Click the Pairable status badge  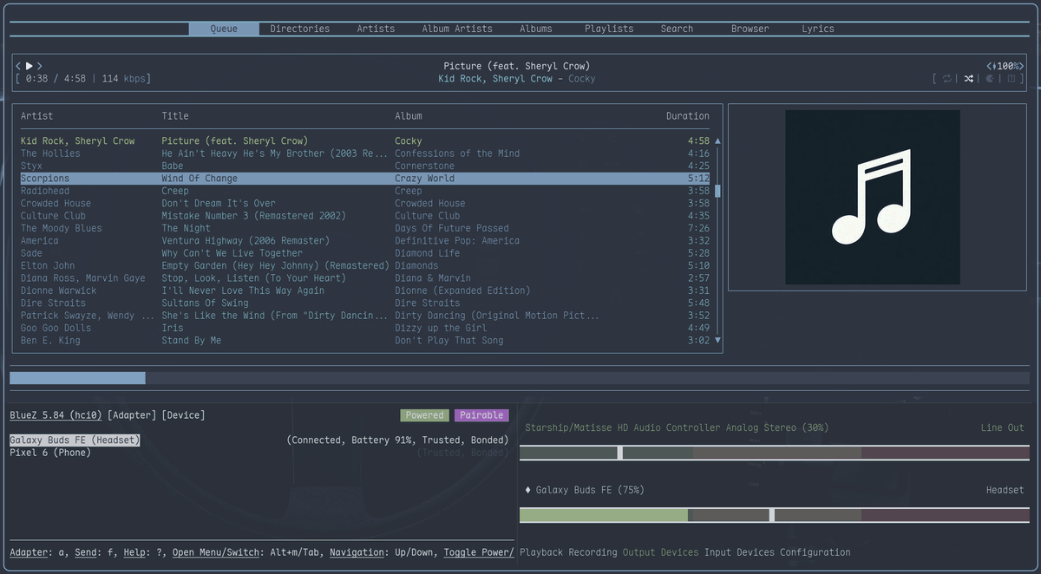pos(481,415)
